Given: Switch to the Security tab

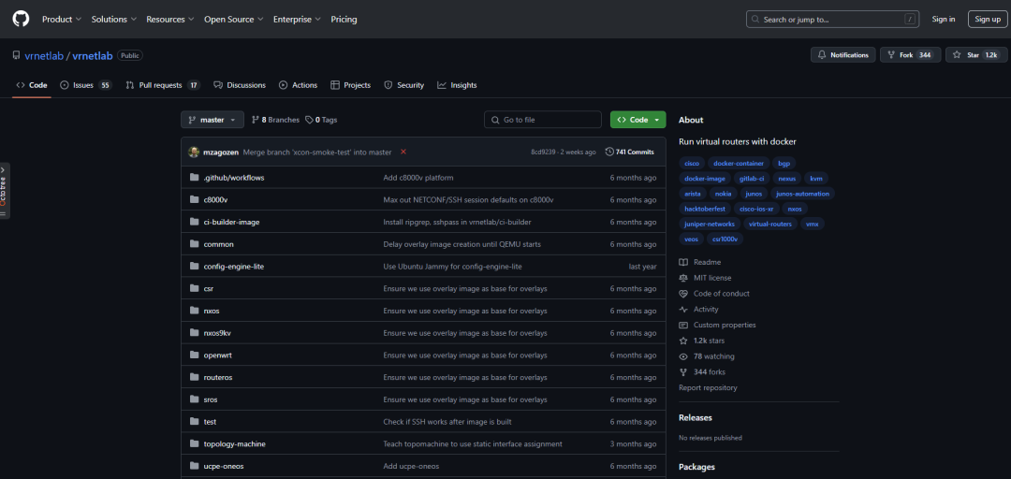Looking at the screenshot, I should pyautogui.click(x=403, y=85).
